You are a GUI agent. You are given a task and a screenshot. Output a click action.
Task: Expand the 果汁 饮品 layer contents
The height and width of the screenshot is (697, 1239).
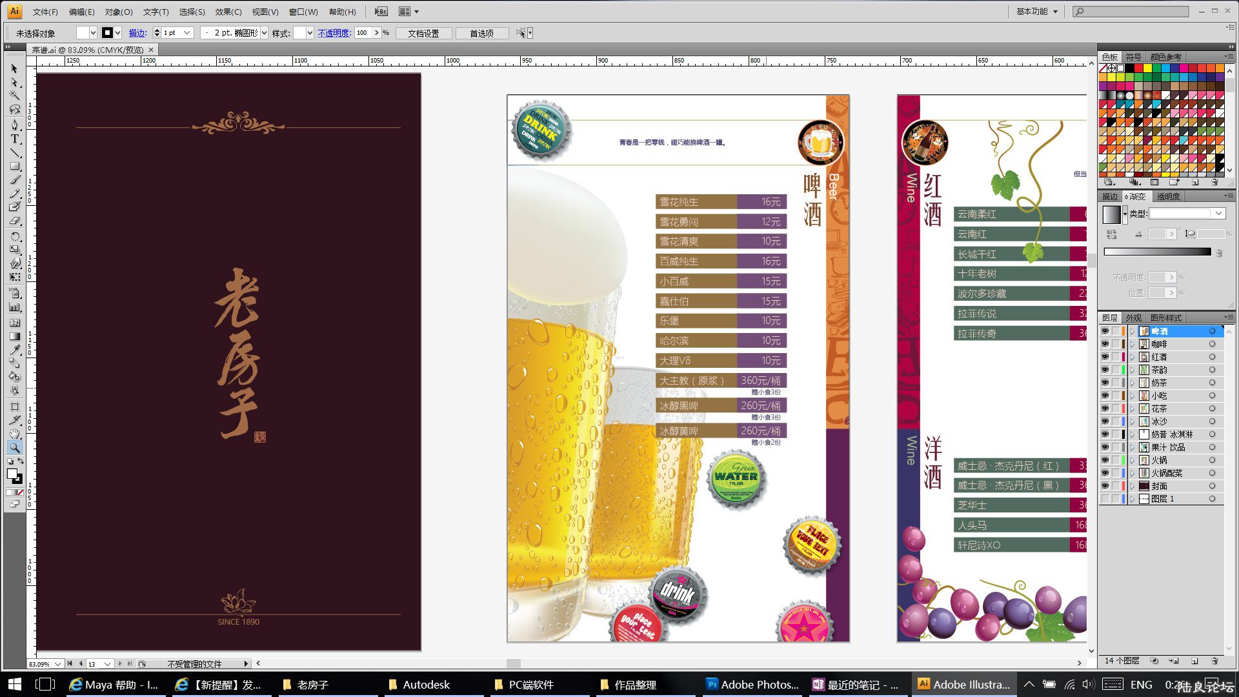tap(1132, 447)
